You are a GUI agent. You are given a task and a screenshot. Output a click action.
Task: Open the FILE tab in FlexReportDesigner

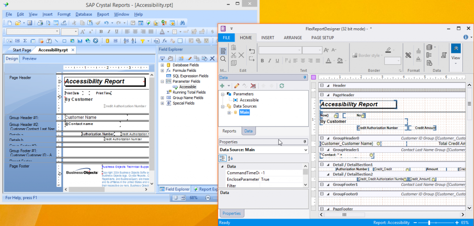[227, 38]
